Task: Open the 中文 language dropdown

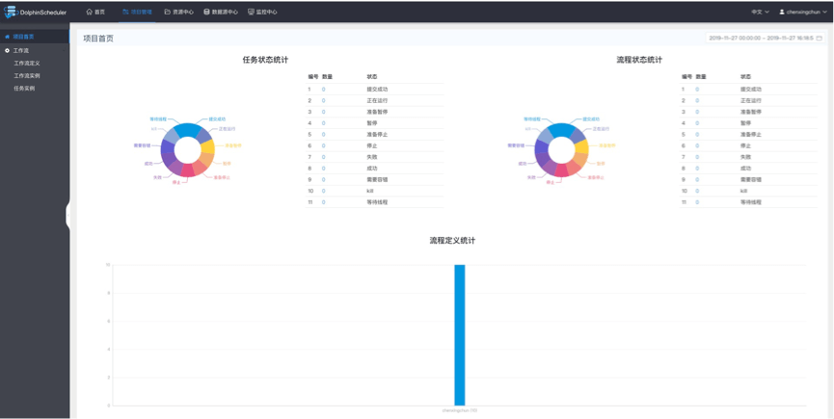Action: 760,13
